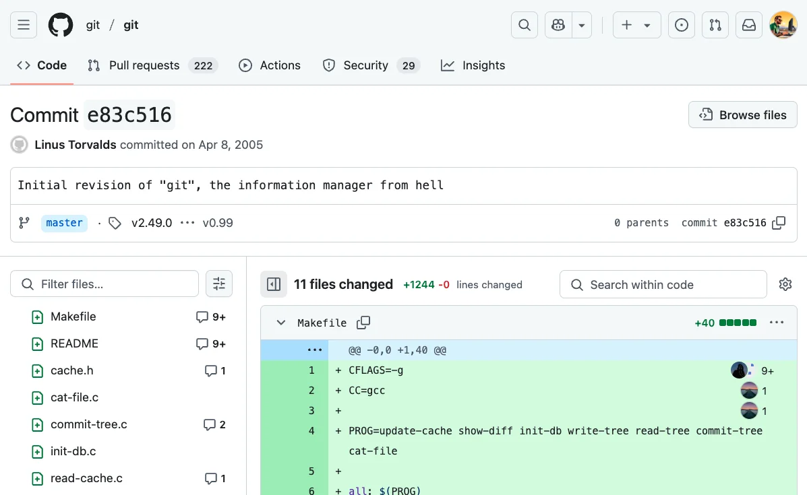Click the '@@ -0,0 +1,40 @@' hunk header

[397, 350]
